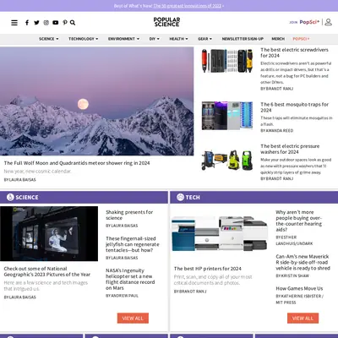Click the Science section header icon

click(10, 197)
